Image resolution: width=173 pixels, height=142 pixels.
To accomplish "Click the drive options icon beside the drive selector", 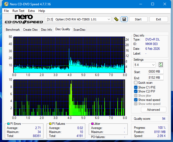I will pos(116,19).
